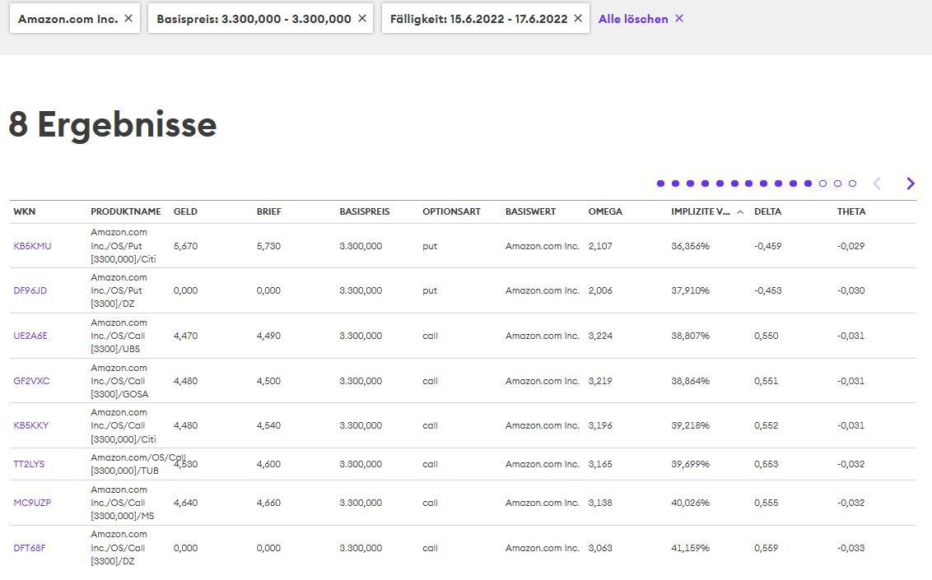The image size is (932, 580).
Task: Open warrant DFT68F link
Action: [30, 548]
